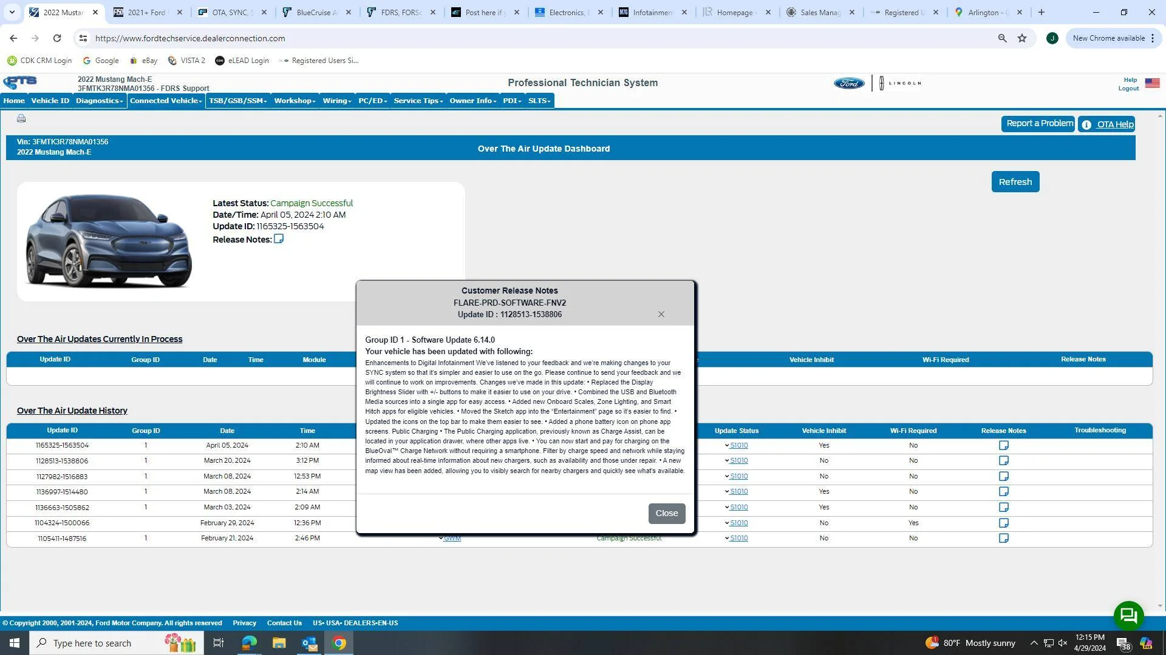Go to the Home menu item
This screenshot has height=655, width=1166.
coord(14,101)
